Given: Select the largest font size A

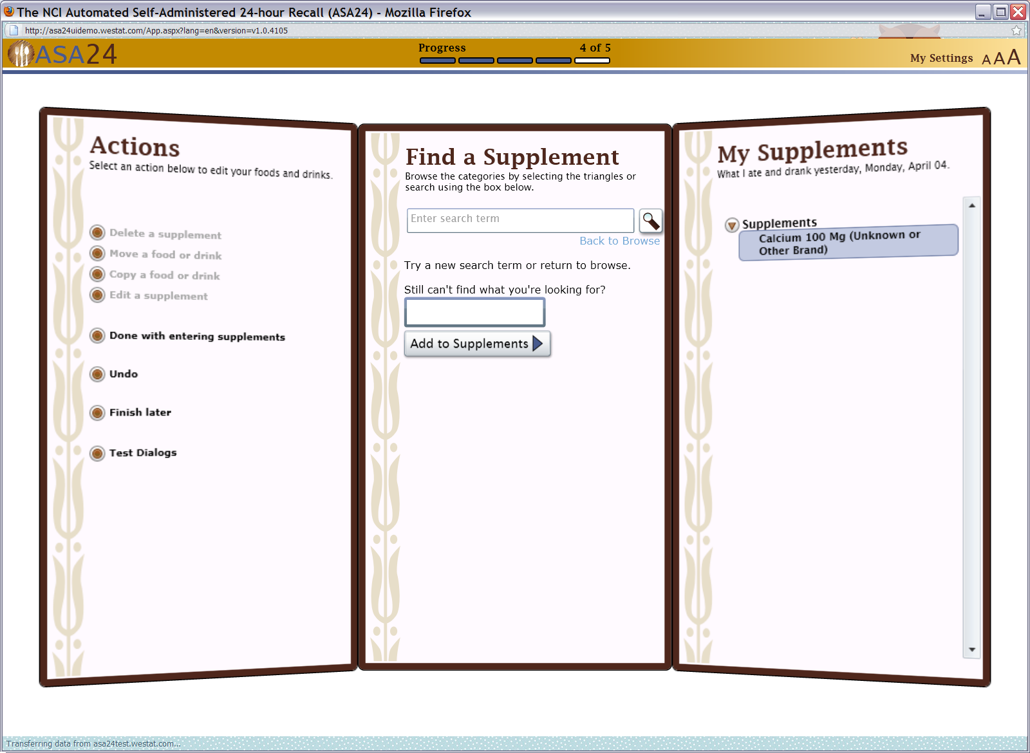Looking at the screenshot, I should point(1014,57).
